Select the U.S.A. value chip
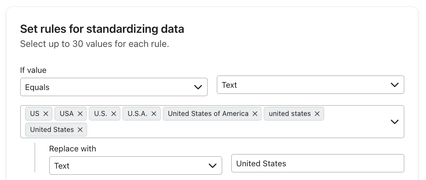Screen dimensions: 426x180 tap(137, 114)
